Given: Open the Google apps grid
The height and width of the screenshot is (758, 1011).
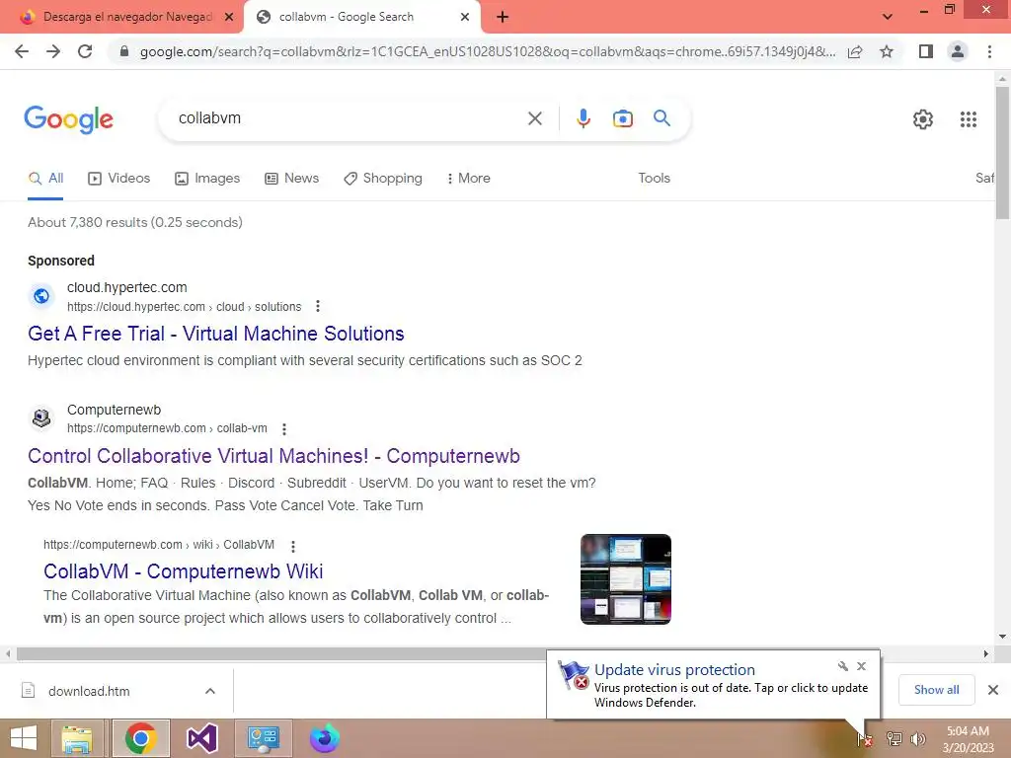Looking at the screenshot, I should click(x=968, y=119).
